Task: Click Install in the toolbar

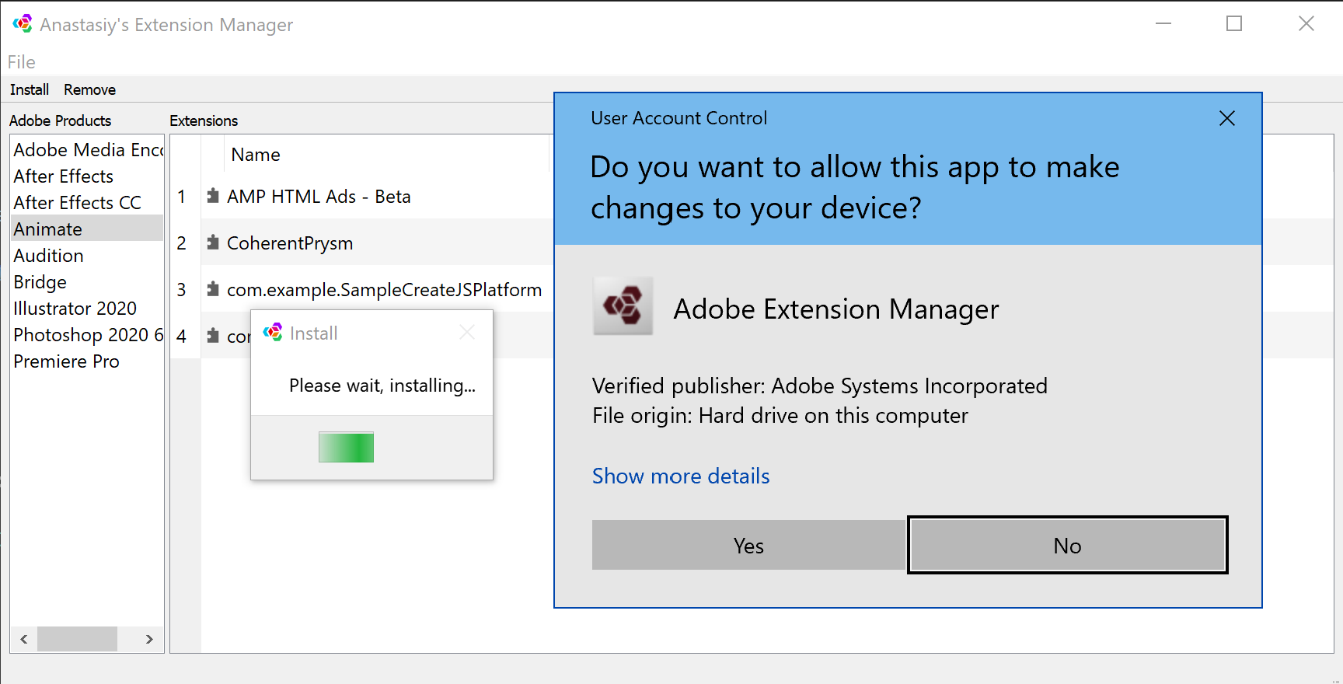Action: pos(30,89)
